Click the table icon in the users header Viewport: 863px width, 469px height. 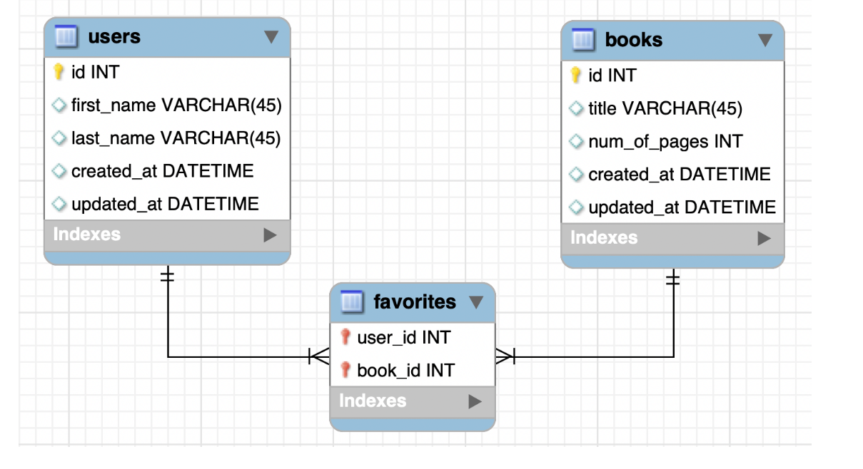tap(66, 37)
